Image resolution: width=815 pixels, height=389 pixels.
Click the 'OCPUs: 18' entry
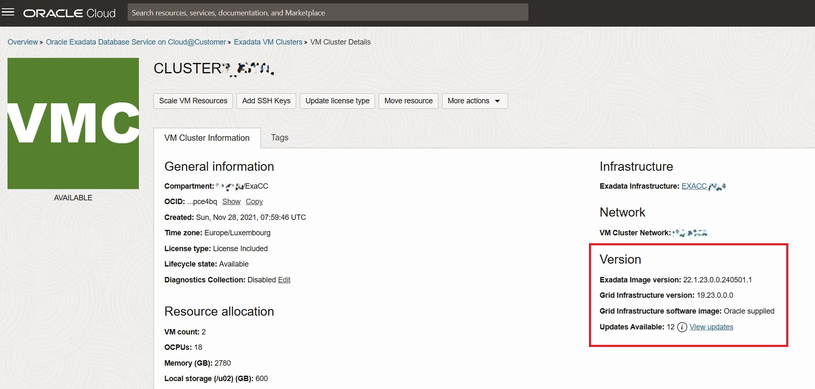coord(183,347)
